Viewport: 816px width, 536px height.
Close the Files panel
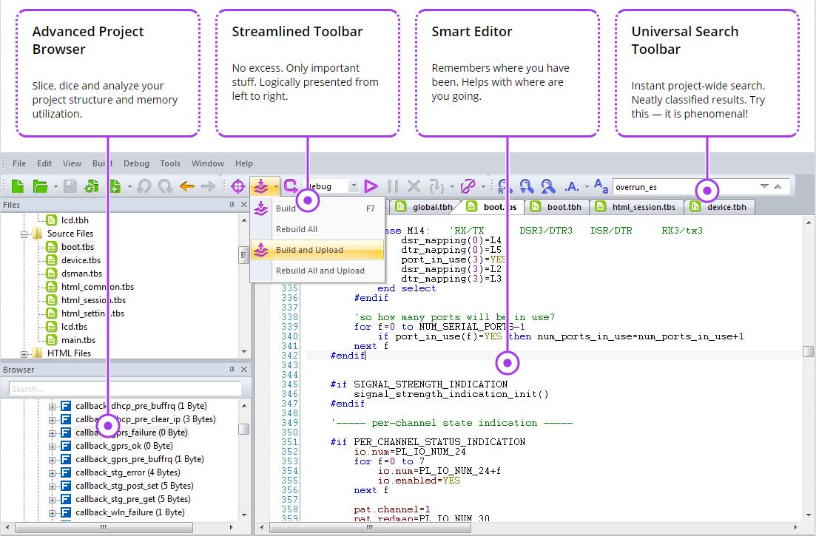[x=243, y=205]
